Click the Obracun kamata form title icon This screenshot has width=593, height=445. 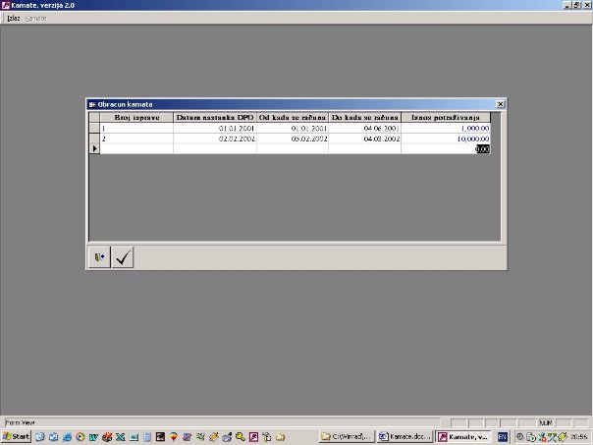pyautogui.click(x=92, y=103)
